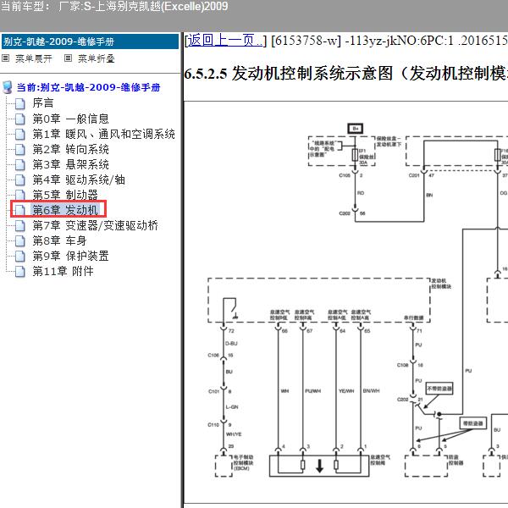The height and width of the screenshot is (508, 508).
Task: Click the 电子制动控制模块 (EBCM) box
Action: point(224,466)
